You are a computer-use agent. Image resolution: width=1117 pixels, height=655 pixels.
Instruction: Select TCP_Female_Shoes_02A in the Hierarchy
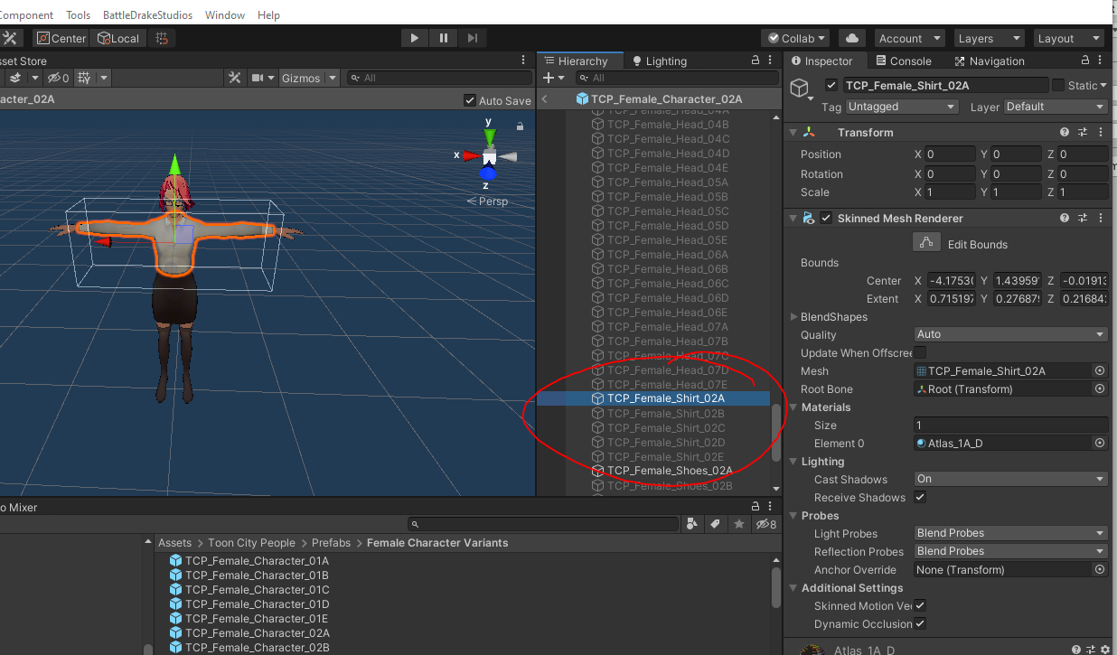click(x=669, y=471)
